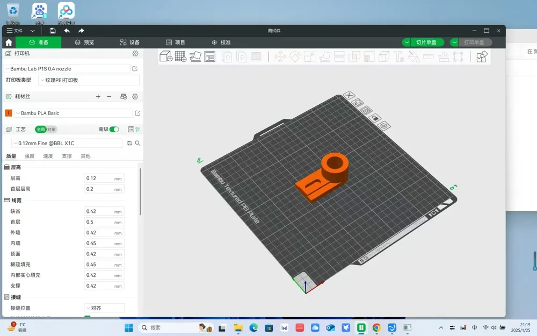Image resolution: width=537 pixels, height=336 pixels.
Task: Click the orange filament 1 color swatch
Action: click(x=9, y=113)
